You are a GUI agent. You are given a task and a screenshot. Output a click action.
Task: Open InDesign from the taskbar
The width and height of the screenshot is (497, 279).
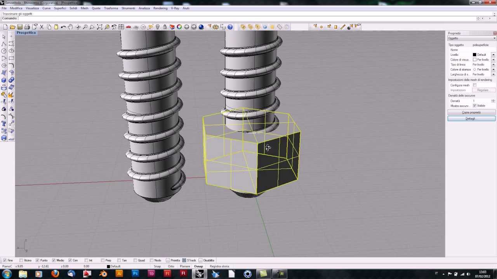[x=151, y=274]
